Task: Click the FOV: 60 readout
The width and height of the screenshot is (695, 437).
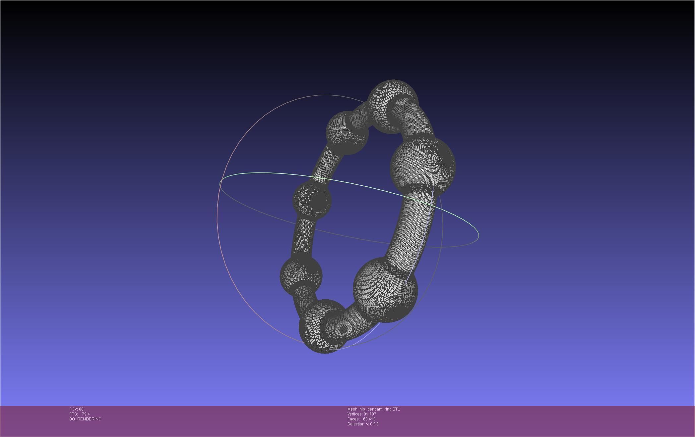Action: [x=76, y=409]
